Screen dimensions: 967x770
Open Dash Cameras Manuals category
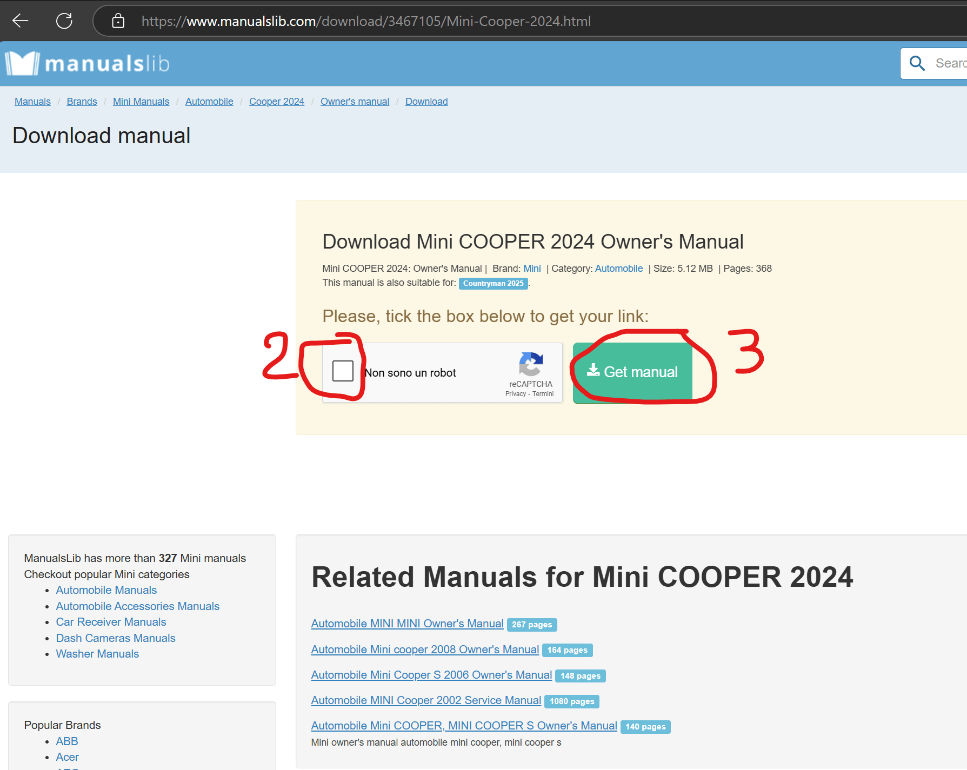tap(116, 638)
